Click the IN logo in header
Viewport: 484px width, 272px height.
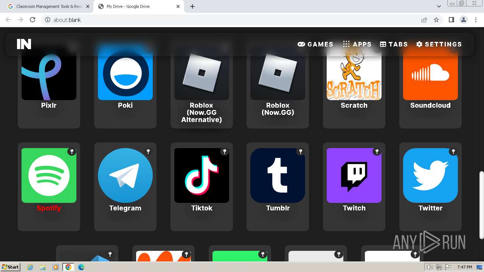point(24,44)
